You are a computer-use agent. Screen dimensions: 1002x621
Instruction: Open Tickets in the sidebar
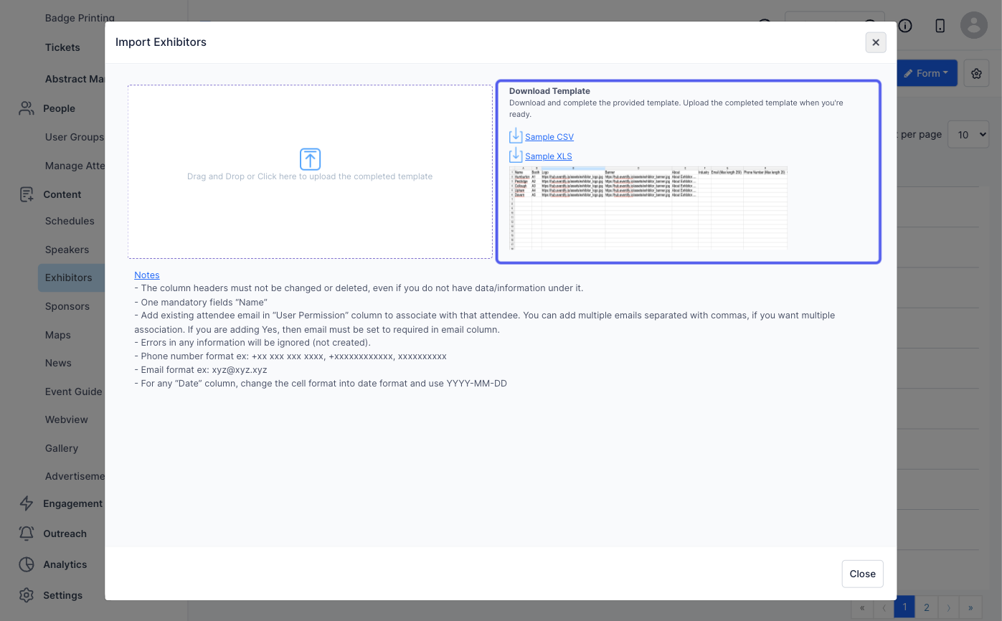[x=62, y=47]
